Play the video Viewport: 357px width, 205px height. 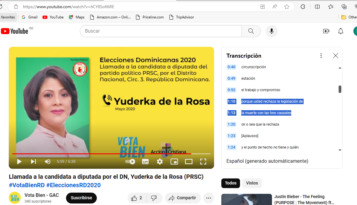coord(19,162)
